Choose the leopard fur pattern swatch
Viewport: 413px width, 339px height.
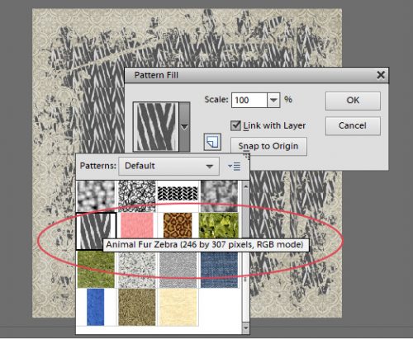tap(178, 226)
